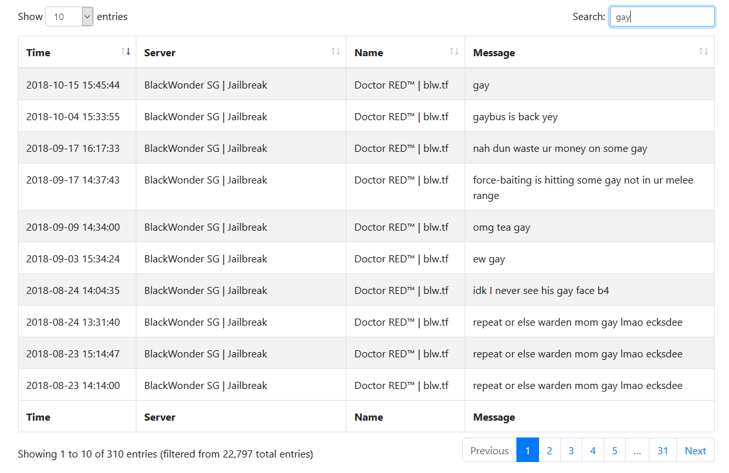Click footer Name column label

coord(368,417)
